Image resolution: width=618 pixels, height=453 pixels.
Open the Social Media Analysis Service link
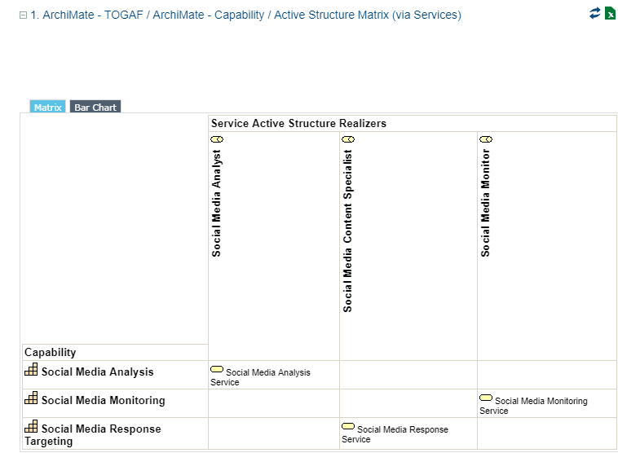[x=267, y=373]
